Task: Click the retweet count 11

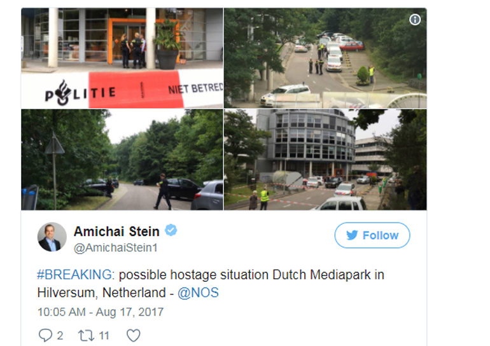Action: 104,336
